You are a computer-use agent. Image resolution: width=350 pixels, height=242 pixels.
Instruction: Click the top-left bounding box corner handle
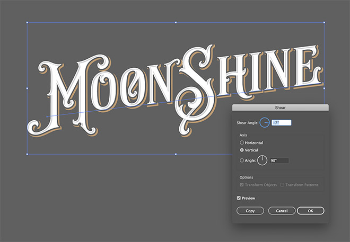point(27,23)
